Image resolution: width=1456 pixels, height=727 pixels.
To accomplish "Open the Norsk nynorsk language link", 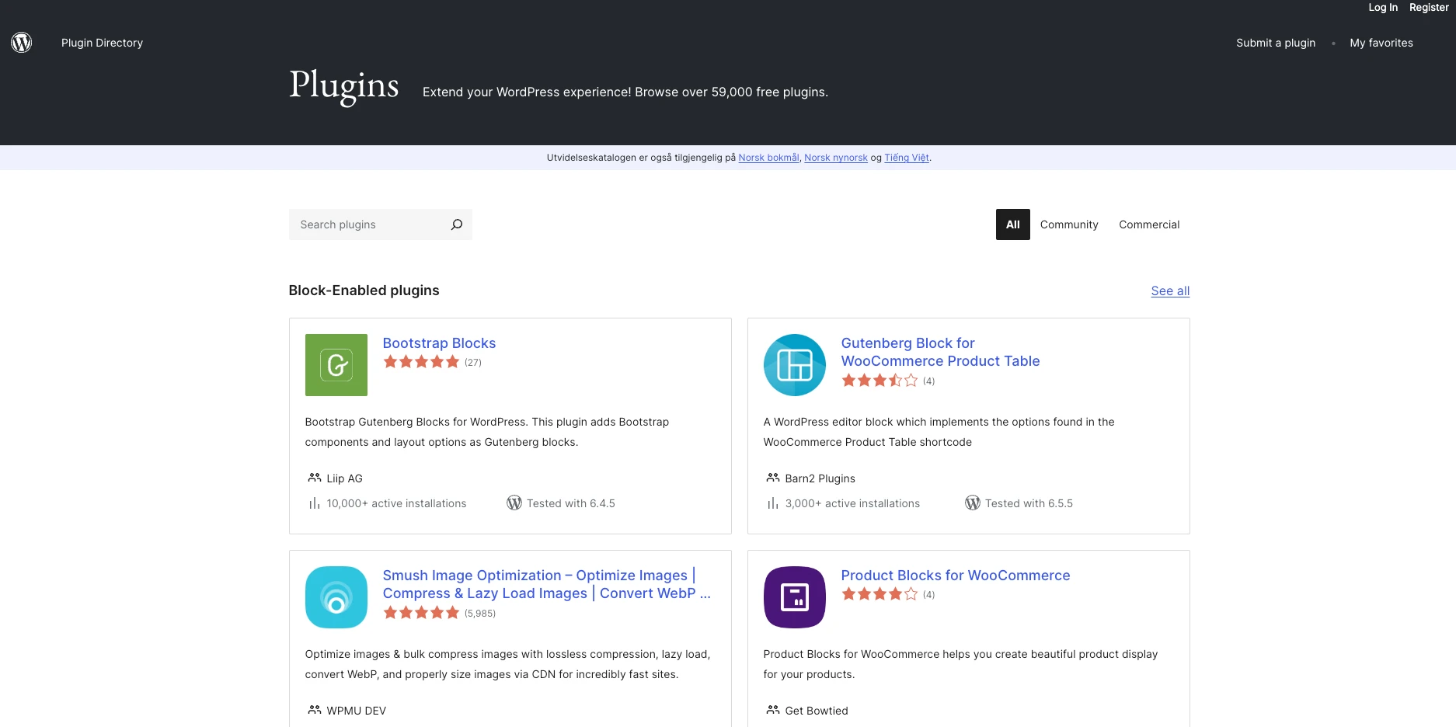I will pyautogui.click(x=836, y=158).
